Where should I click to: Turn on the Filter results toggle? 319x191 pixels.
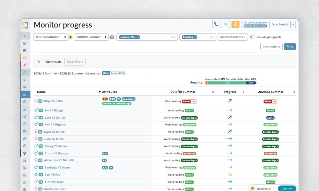[40, 62]
